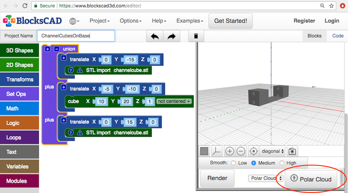Screen dimensions: 348x193
Task: Open the diagonal view dropdown
Action: click(273, 152)
